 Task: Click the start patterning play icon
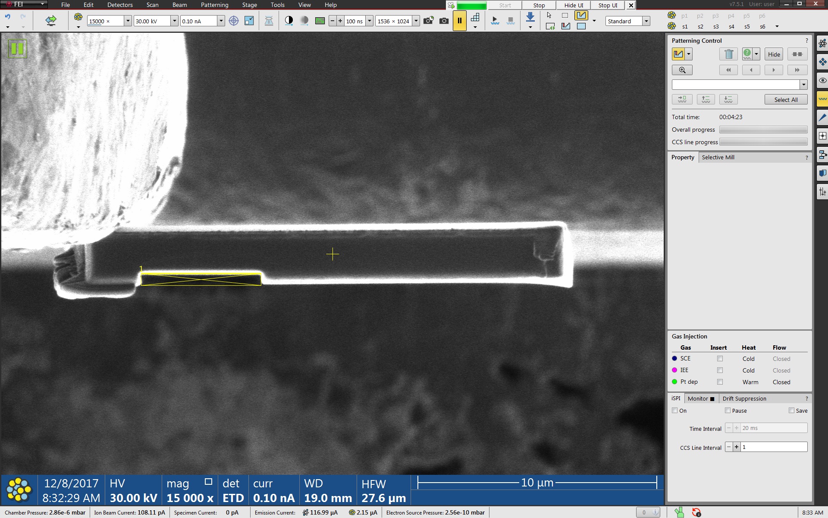(x=495, y=21)
